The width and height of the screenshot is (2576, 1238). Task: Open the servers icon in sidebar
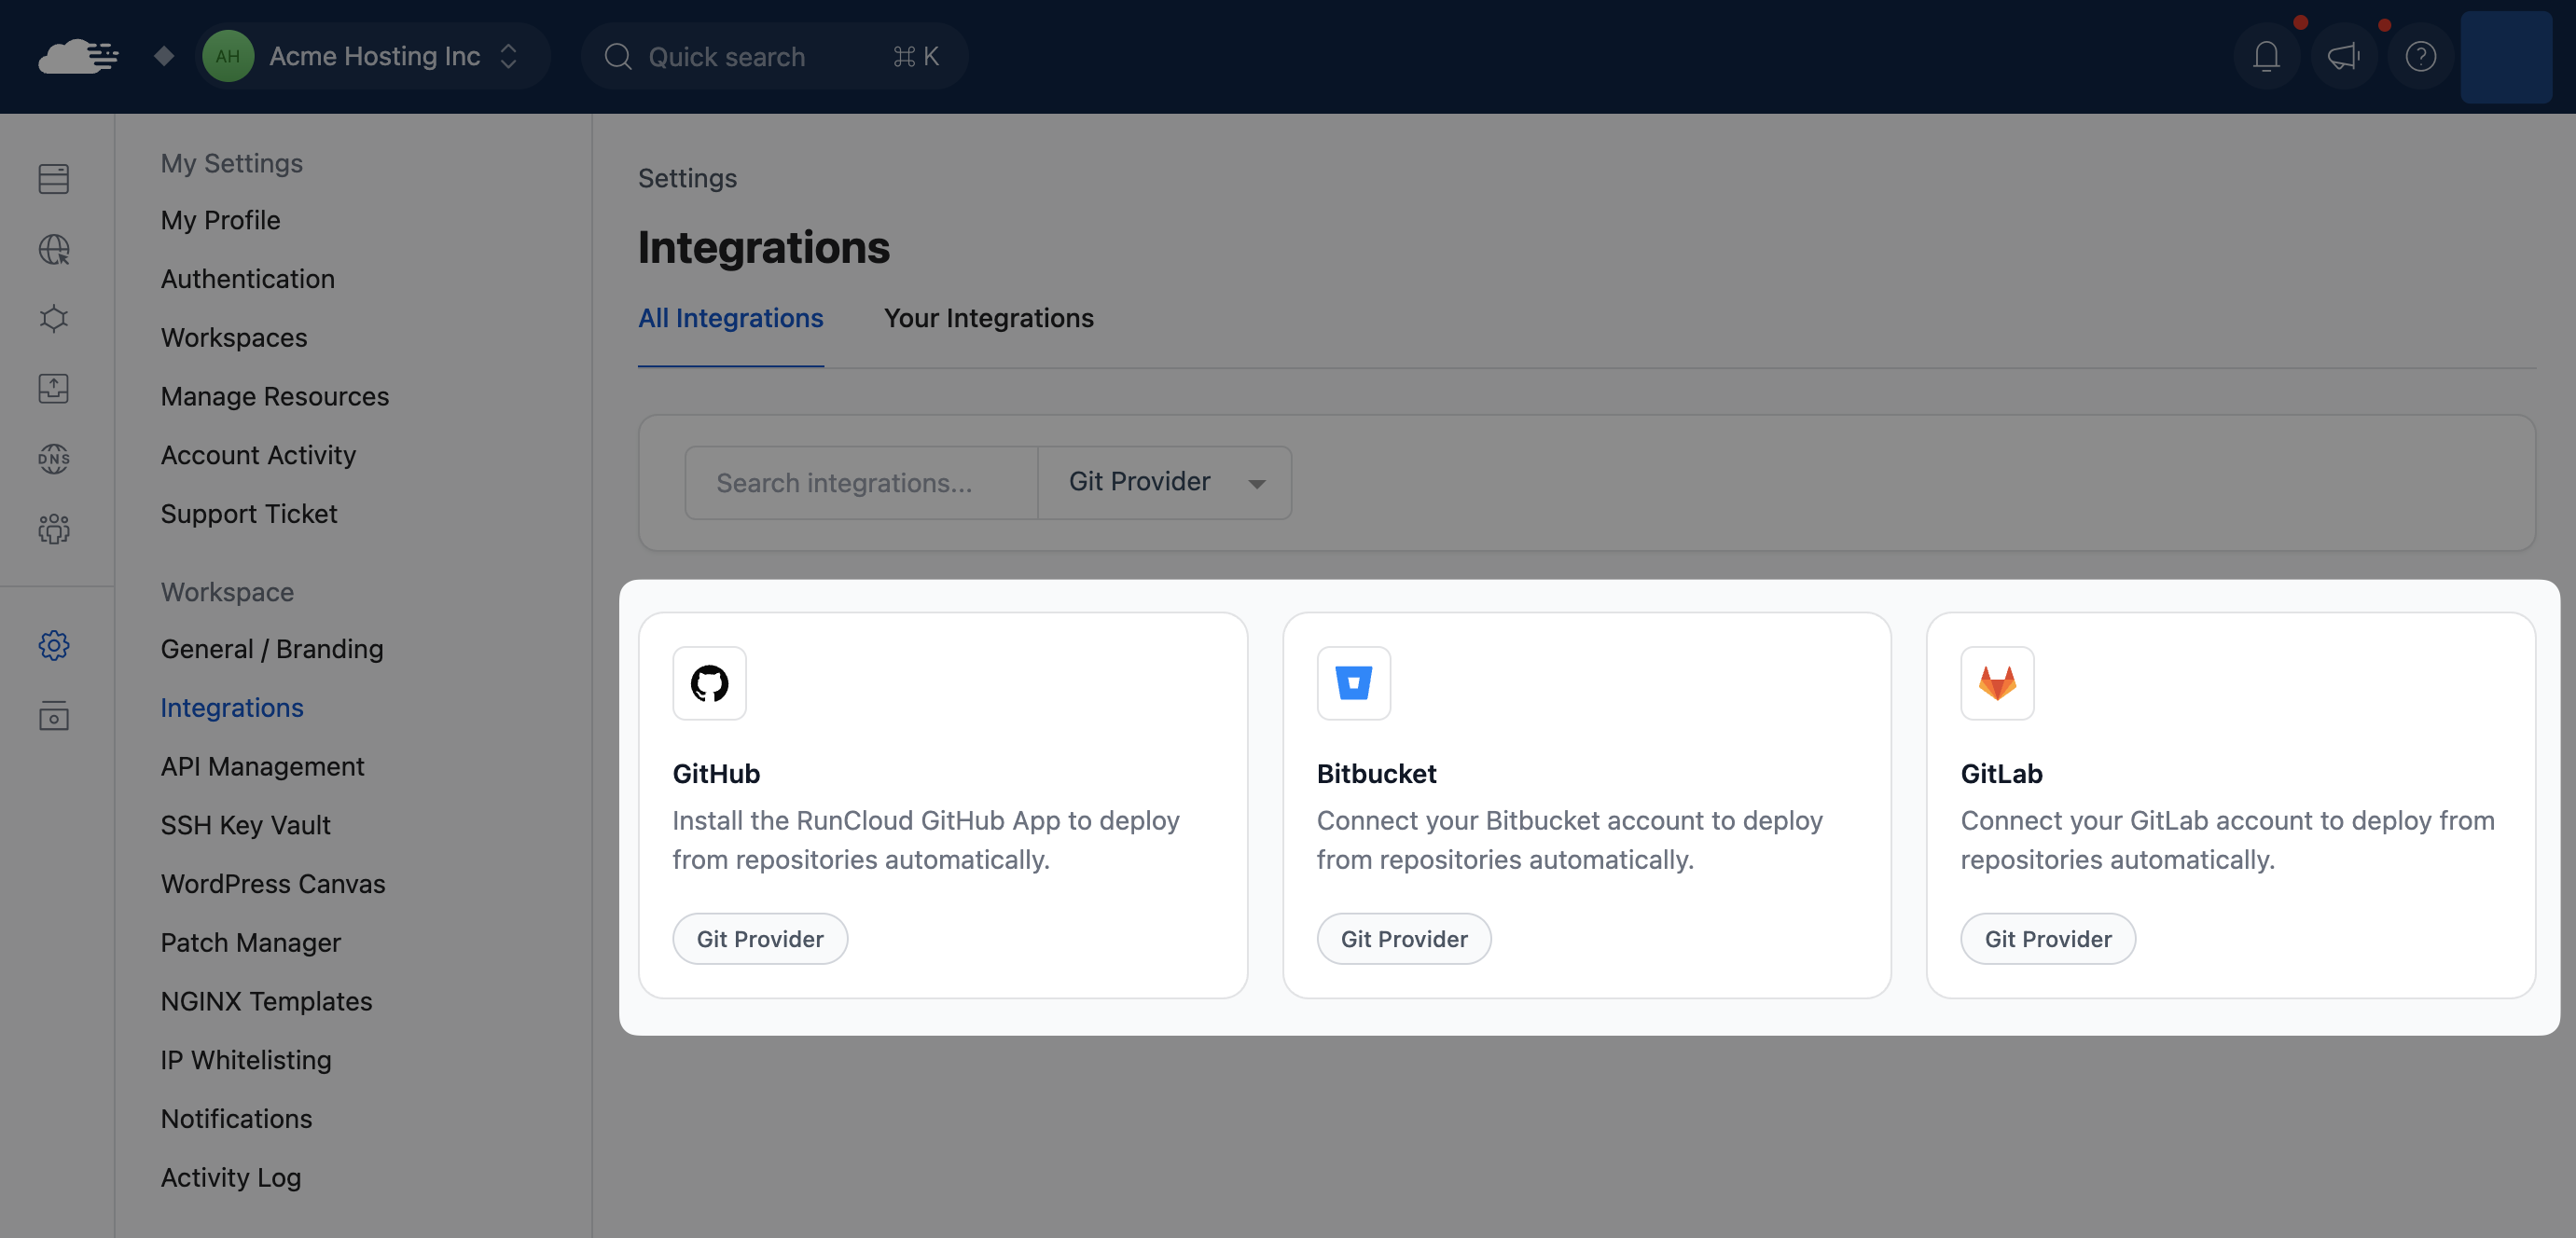click(x=54, y=179)
